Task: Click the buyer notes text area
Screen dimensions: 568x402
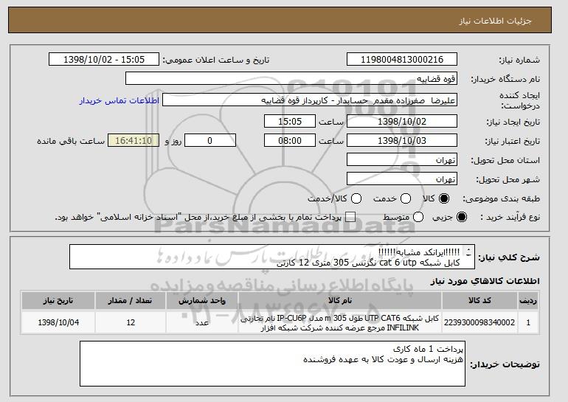Action: 272,364
